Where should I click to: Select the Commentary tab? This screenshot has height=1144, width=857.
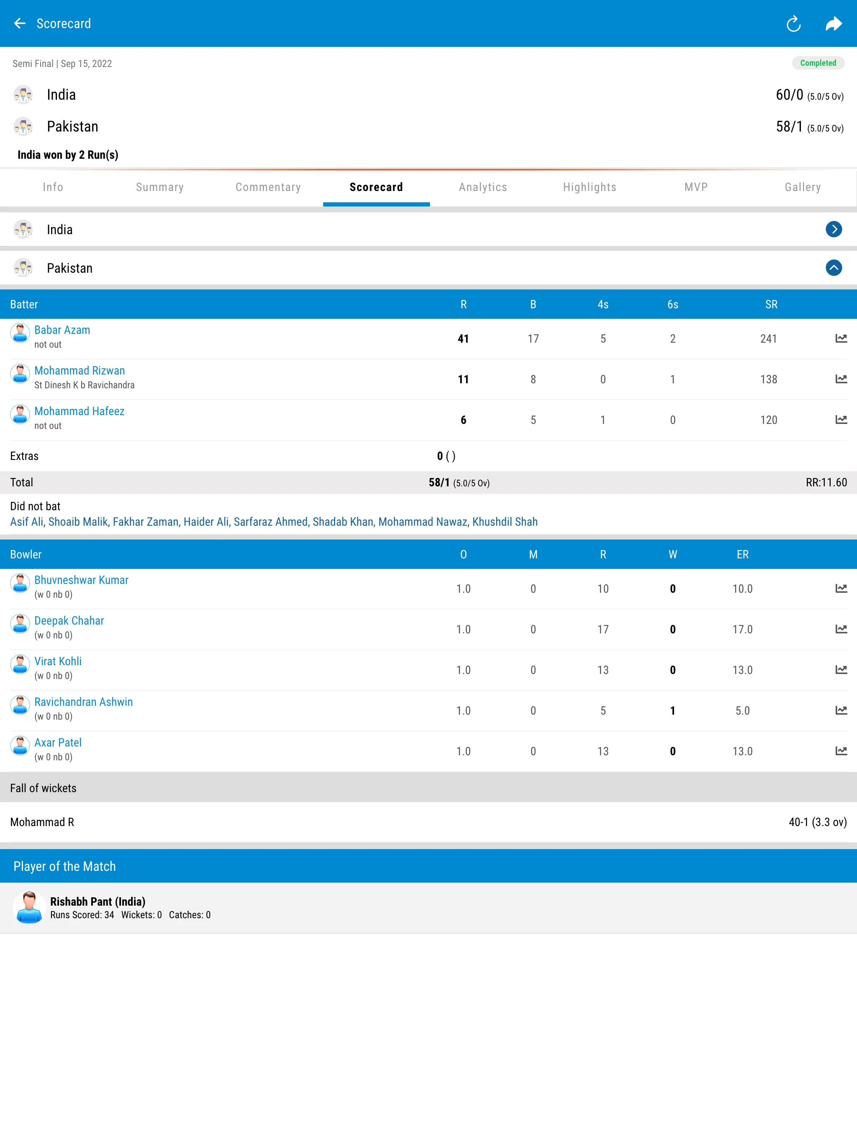[x=268, y=186]
